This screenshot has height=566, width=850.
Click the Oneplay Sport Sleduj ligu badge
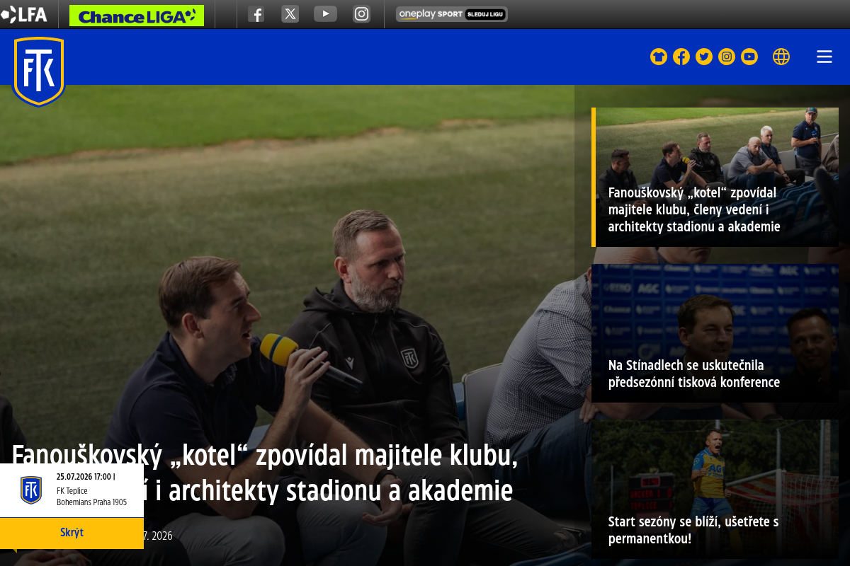[x=452, y=14]
